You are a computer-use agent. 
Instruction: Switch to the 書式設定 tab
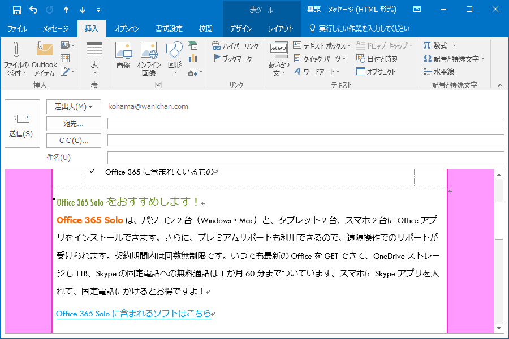pyautogui.click(x=169, y=29)
